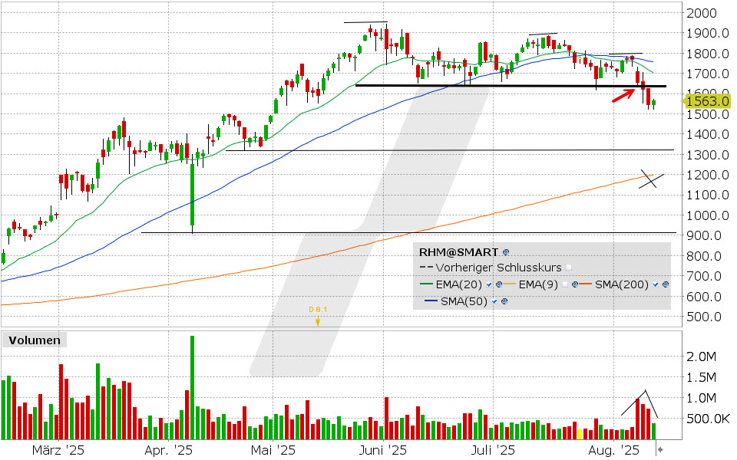
Task: Open the SMA(50) configuration icon
Action: coord(504,301)
